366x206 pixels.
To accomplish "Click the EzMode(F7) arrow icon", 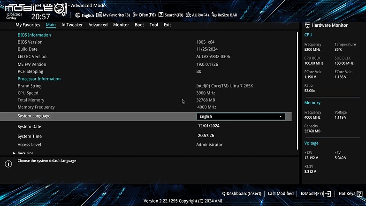I will pyautogui.click(x=327, y=194).
